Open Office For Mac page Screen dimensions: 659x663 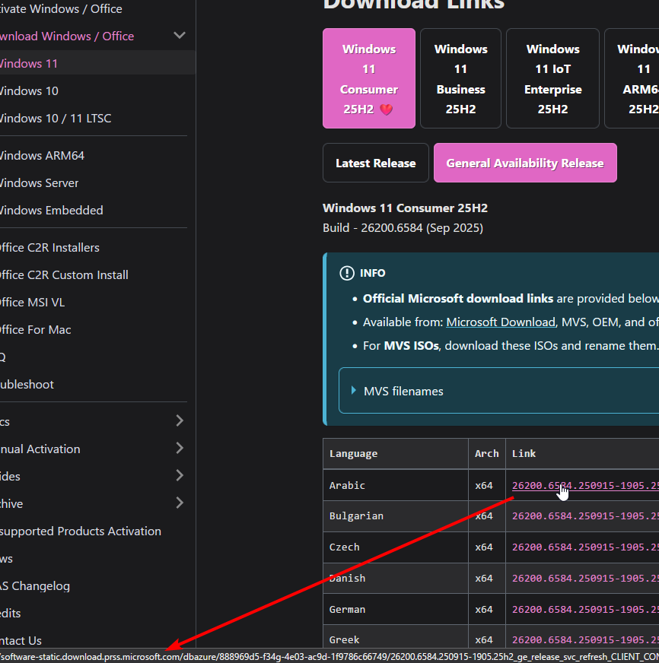[x=36, y=330]
